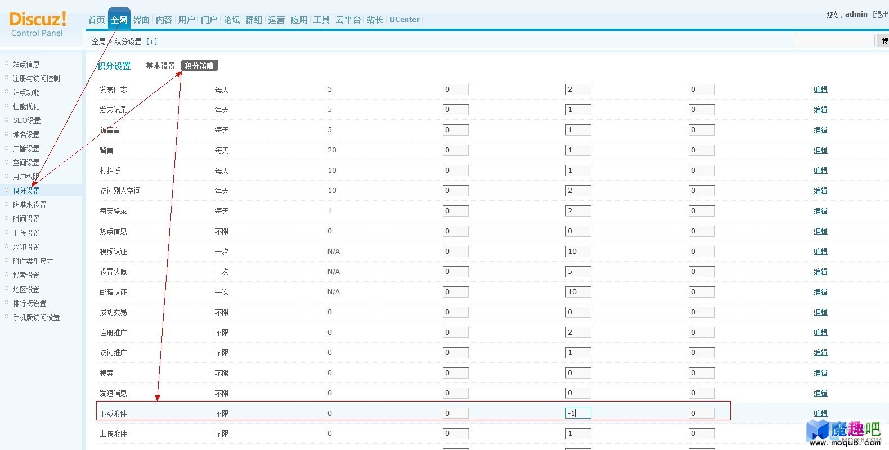Open the 群组 menu
Image resolution: width=889 pixels, height=450 pixels.
254,20
